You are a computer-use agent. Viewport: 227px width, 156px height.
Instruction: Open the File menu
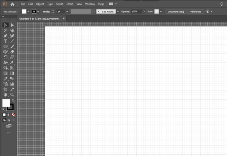pos(23,4)
